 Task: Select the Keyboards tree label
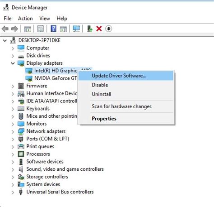point(38,109)
